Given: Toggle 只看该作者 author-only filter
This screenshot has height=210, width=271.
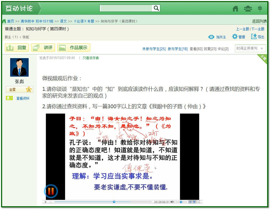Looking at the screenshot, I should tap(91, 58).
